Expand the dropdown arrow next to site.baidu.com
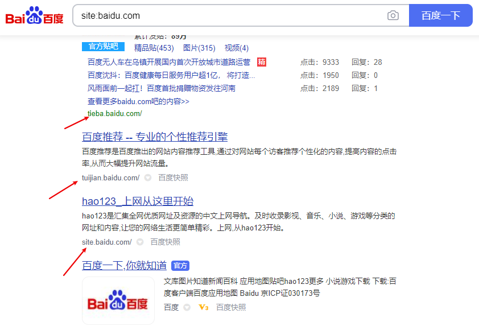The image size is (479, 330). click(140, 242)
